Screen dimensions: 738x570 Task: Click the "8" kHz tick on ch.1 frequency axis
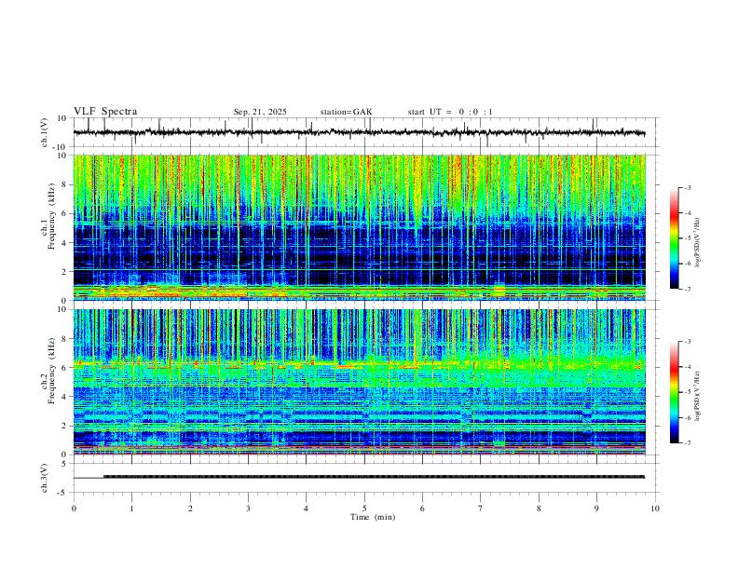click(x=64, y=184)
